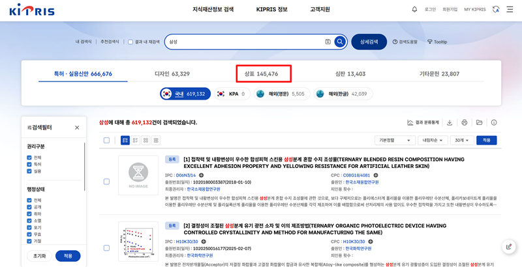Click the print icon
This screenshot has height=267, width=522.
coord(465,122)
